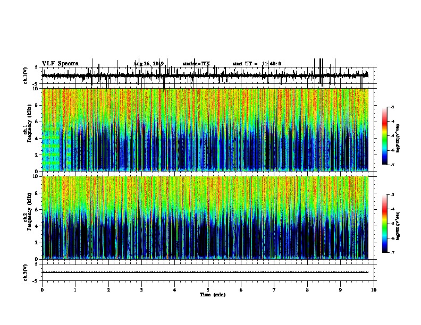Click time axis tick label "3"
Screen dimensions: 421x325
141,290
